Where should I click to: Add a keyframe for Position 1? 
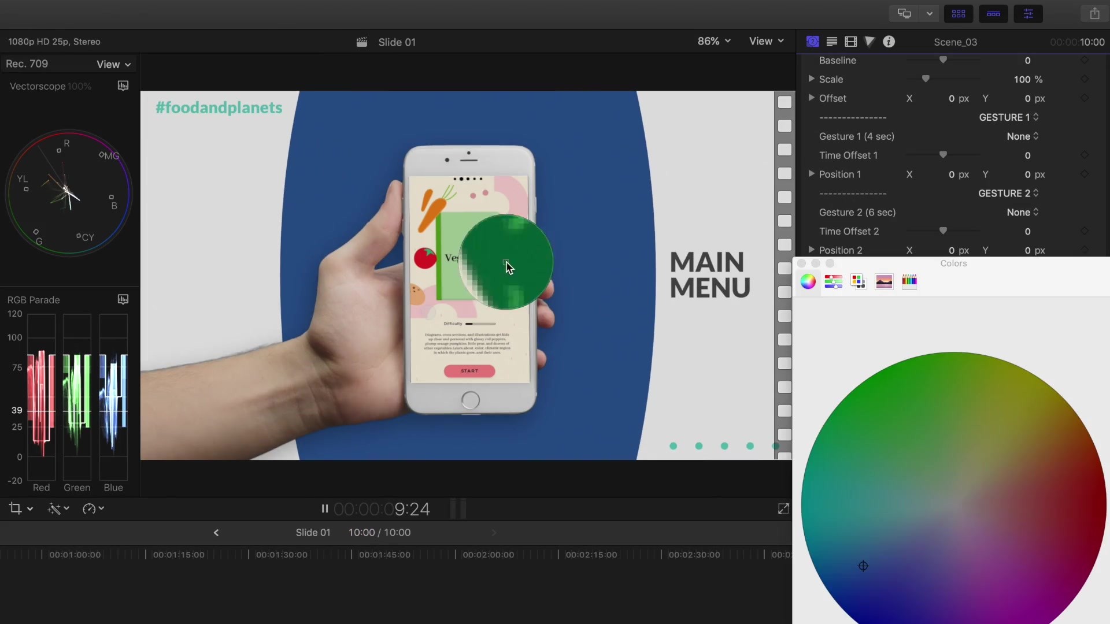(1085, 174)
